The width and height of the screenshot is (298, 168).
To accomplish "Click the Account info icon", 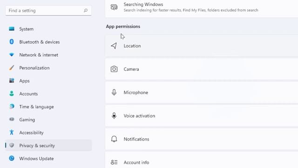I will click(x=114, y=162).
